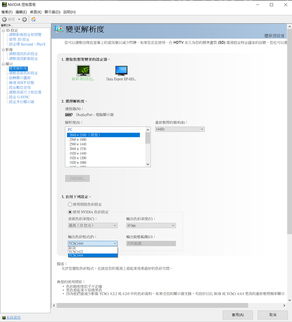
Task: Open 調整視訊影像設定 tree item
Action: point(24,59)
